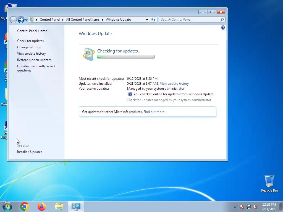The height and width of the screenshot is (212, 283).
Task: Click the disabled Back navigation button
Action: (x=13, y=20)
